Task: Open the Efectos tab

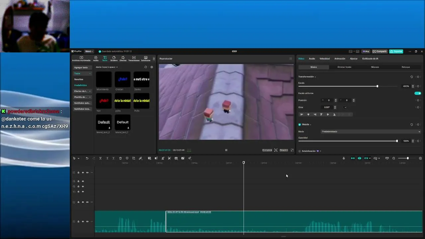Action: tap(123, 59)
